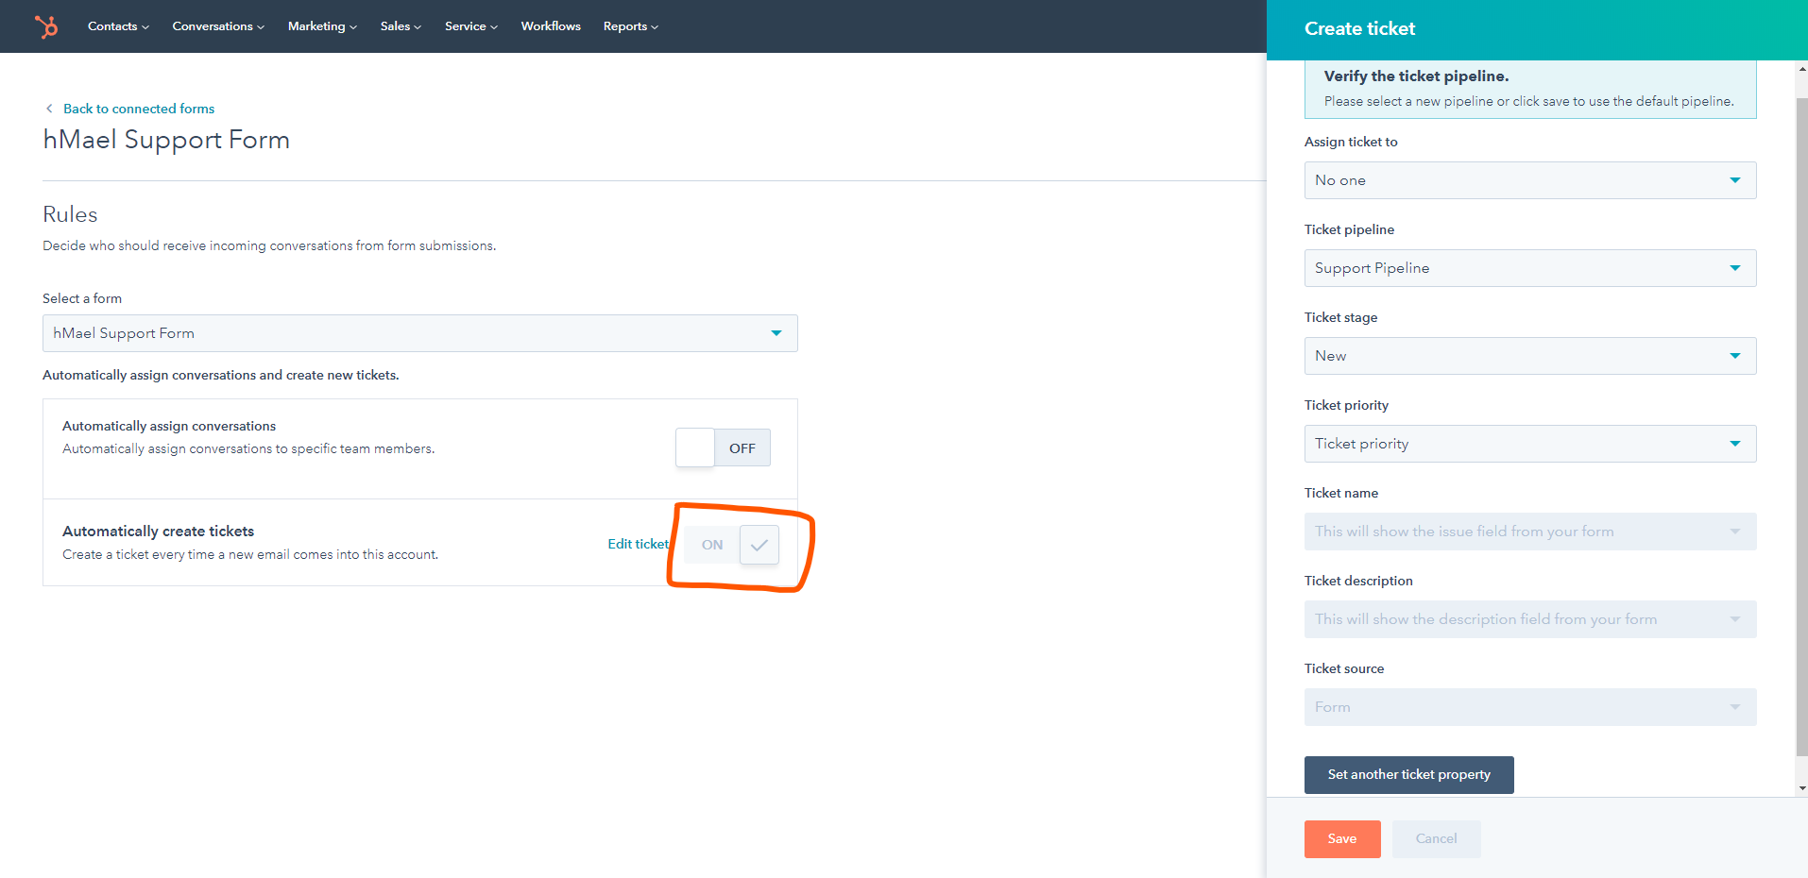Enable the Automatically assign conversations switch
This screenshot has height=878, width=1808.
tap(723, 447)
